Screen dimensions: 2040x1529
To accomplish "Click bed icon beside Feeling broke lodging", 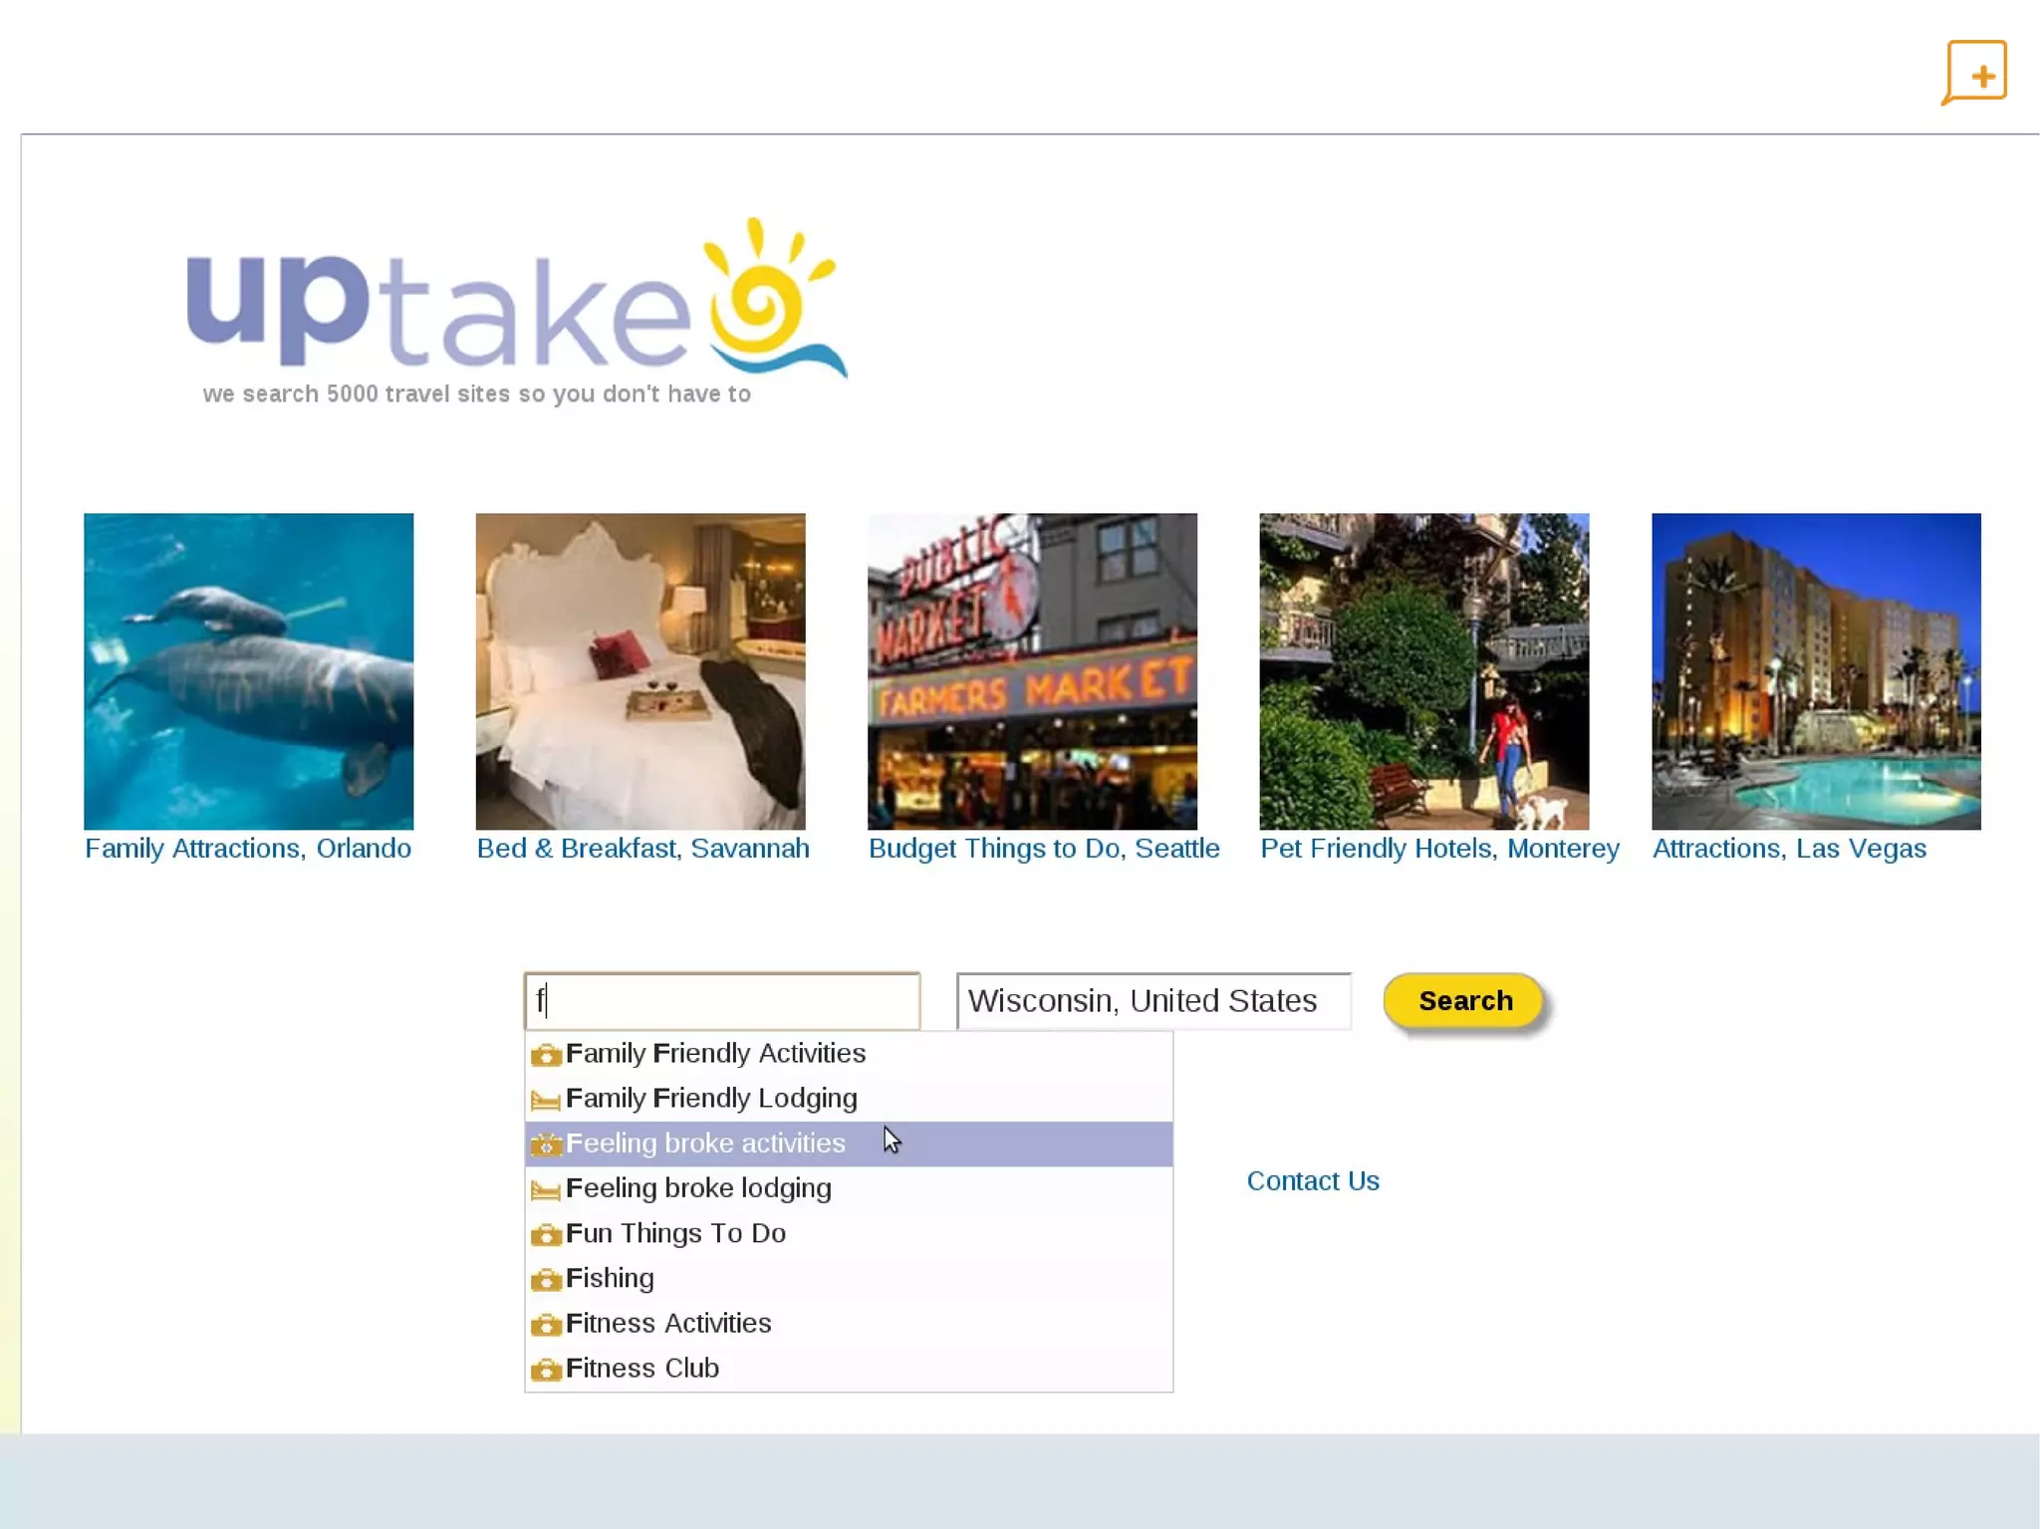I will pyautogui.click(x=545, y=1189).
